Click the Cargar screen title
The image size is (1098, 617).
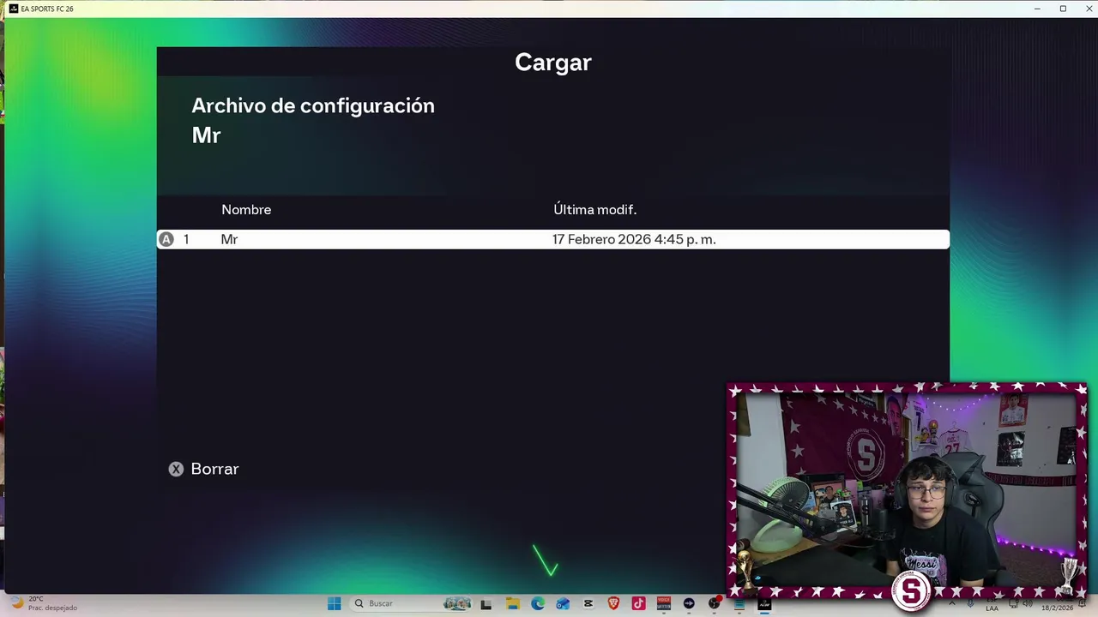pos(553,62)
